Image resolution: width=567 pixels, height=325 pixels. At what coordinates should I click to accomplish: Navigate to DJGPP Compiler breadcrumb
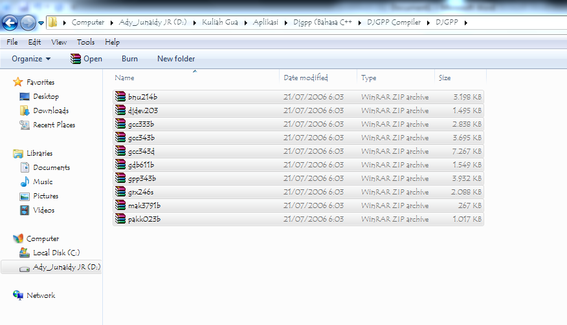tap(394, 23)
